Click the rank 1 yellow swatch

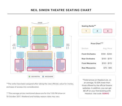[x=86, y=31]
